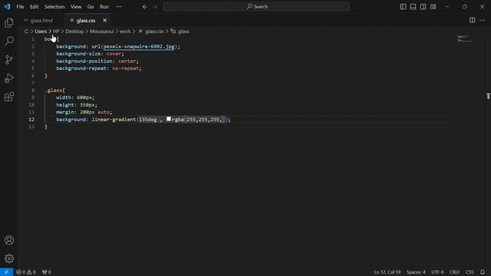The image size is (491, 276).
Task: Click line number 12 in gutter
Action: click(x=31, y=120)
